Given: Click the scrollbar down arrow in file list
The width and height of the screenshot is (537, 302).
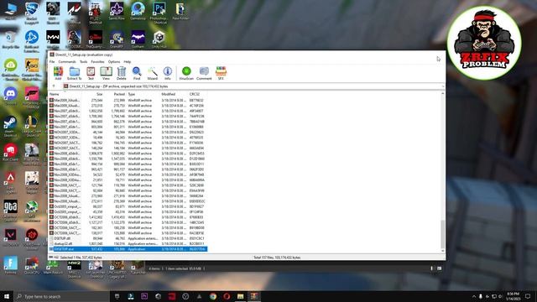Looking at the screenshot, I should (x=442, y=251).
